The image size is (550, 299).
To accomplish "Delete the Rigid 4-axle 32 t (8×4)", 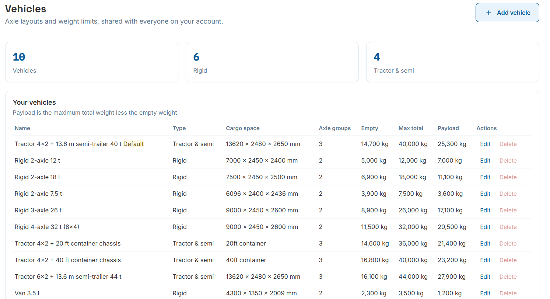I will 508,227.
